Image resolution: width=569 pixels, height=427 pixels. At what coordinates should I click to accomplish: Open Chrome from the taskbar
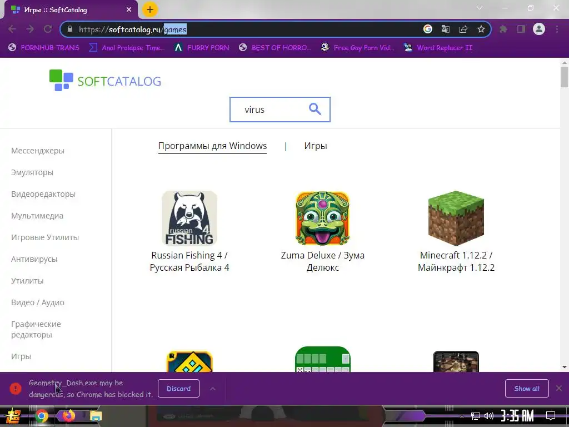pyautogui.click(x=41, y=416)
